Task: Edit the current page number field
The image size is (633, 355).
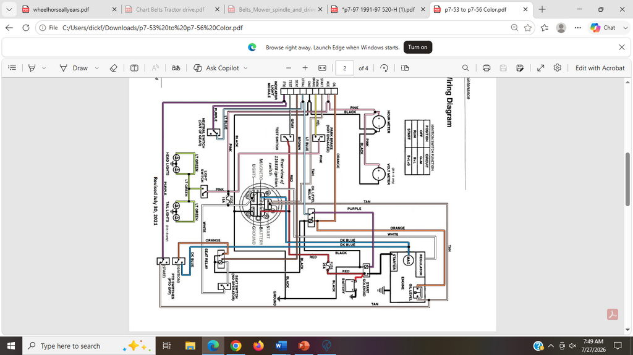Action: click(x=345, y=68)
